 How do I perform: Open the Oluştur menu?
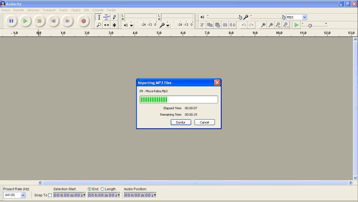[x=76, y=10]
